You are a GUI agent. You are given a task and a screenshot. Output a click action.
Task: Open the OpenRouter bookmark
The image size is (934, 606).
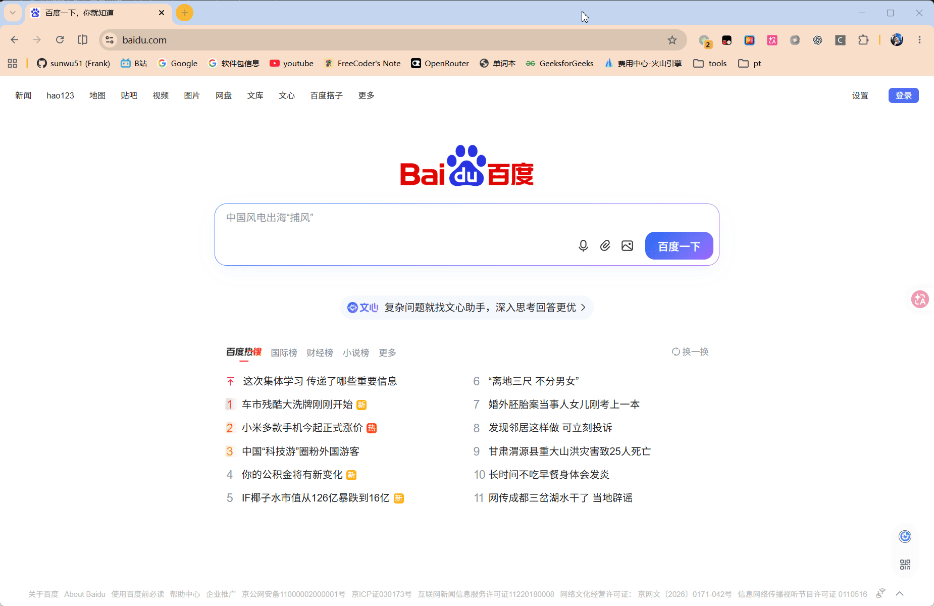[440, 63]
